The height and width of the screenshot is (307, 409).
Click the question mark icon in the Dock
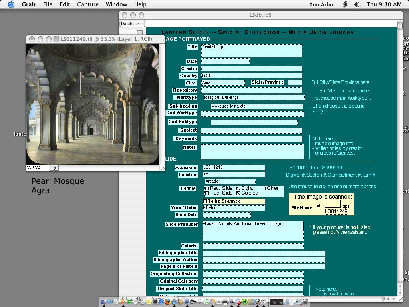tap(200, 302)
